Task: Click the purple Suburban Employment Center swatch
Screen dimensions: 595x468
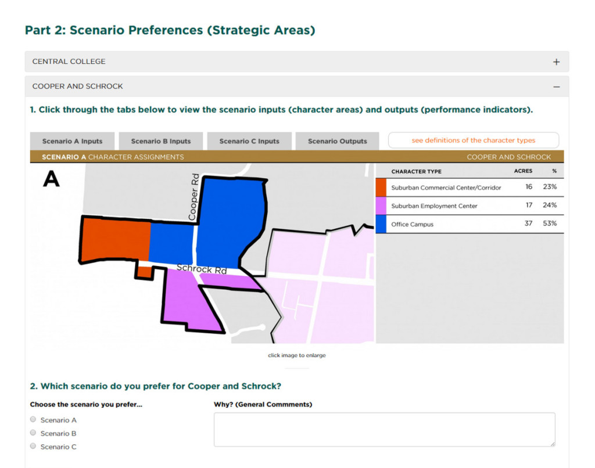Action: (x=381, y=206)
